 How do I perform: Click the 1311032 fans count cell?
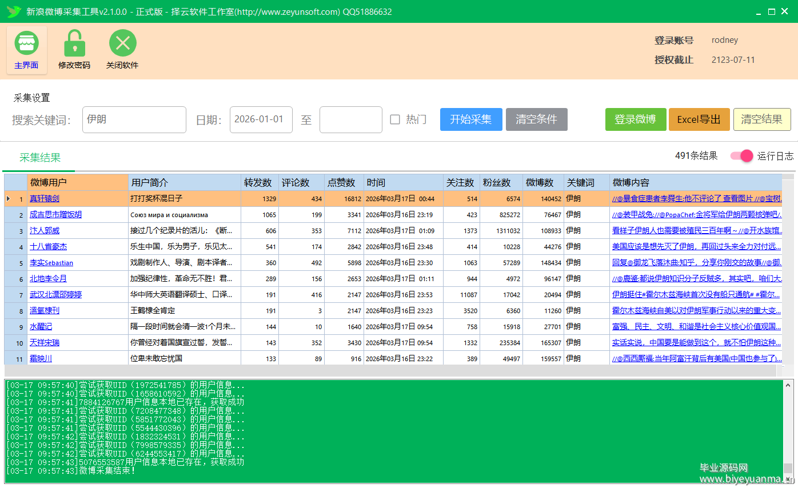(x=501, y=231)
